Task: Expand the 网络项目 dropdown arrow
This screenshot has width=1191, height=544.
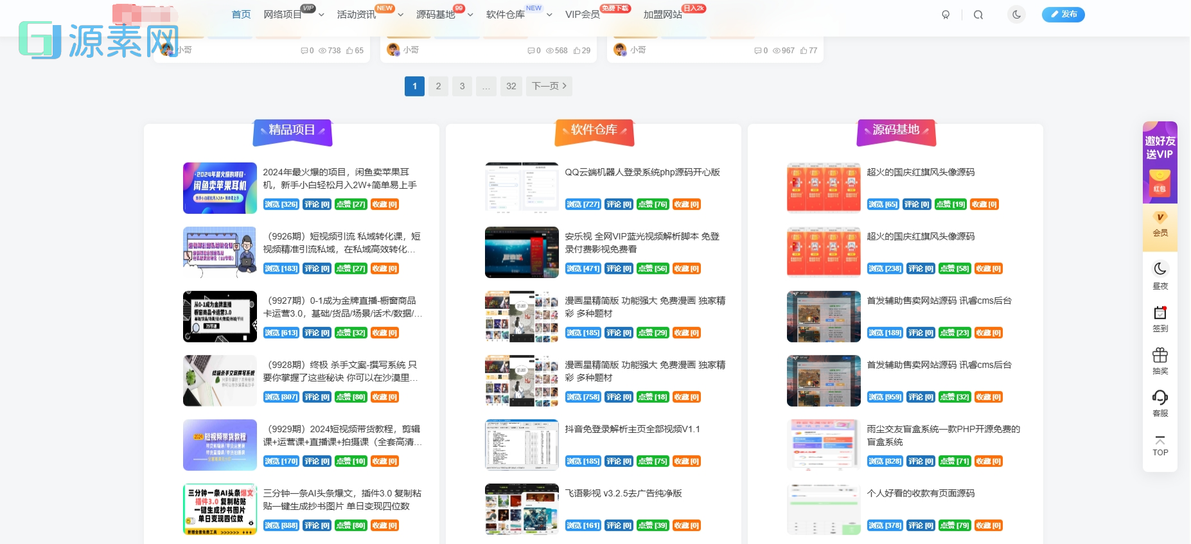Action: coord(321,15)
